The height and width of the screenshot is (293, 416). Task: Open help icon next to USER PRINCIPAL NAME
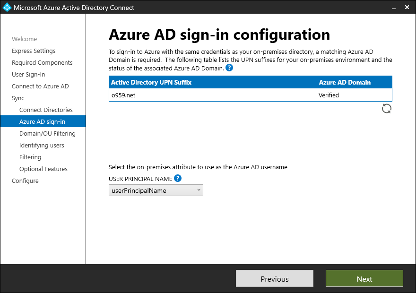tap(178, 178)
